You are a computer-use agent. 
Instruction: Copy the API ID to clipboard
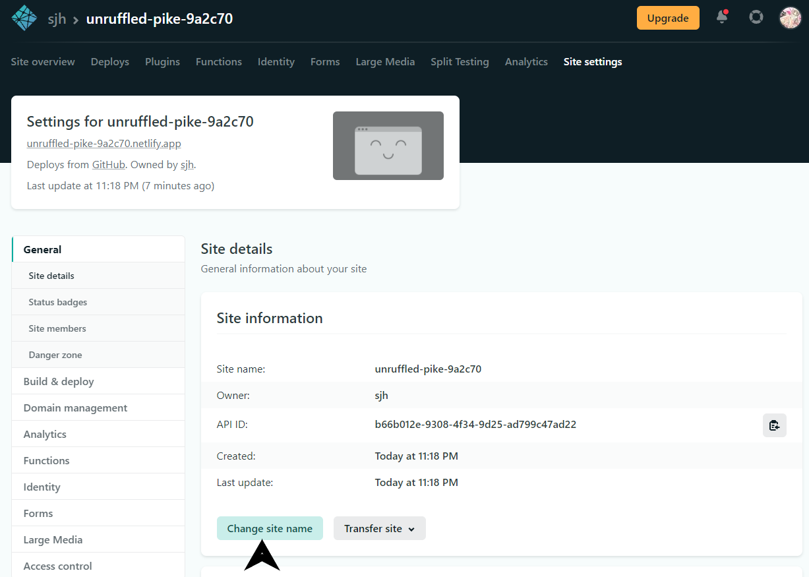click(774, 425)
